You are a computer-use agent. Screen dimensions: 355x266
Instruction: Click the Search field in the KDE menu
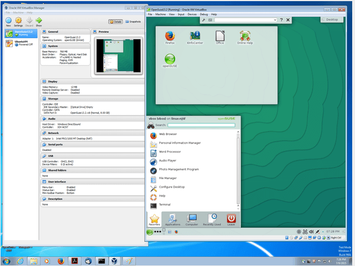[201, 125]
